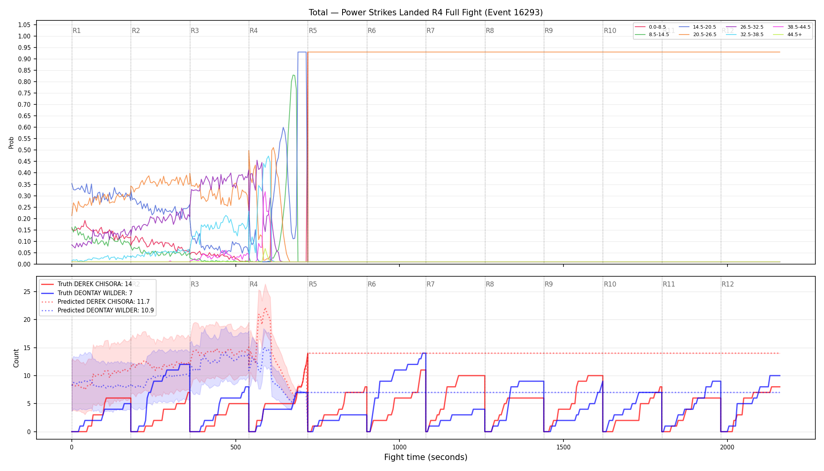This screenshot has width=824, height=471.
Task: Click Truth DEONTAY WILDER: 7 legend entry
Action: 87,293
